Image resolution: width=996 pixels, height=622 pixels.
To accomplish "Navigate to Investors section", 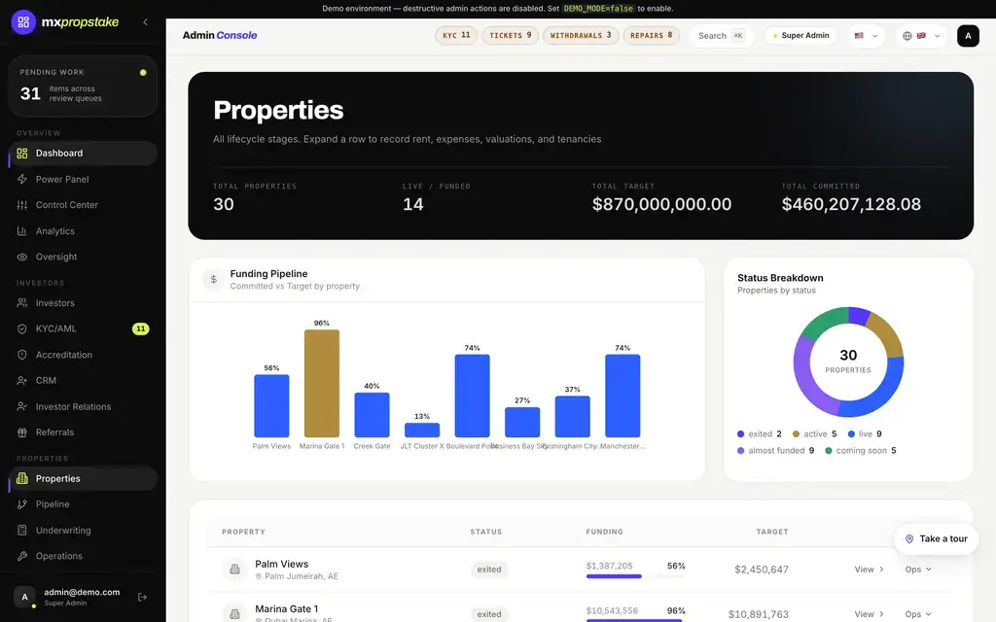I will pos(83,303).
